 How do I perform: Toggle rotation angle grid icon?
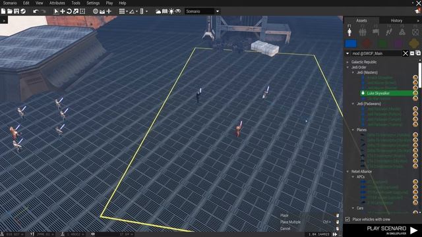[132, 11]
